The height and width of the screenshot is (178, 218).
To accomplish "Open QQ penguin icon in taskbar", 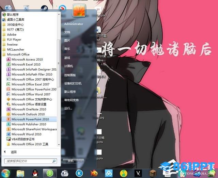I will click(x=35, y=174).
